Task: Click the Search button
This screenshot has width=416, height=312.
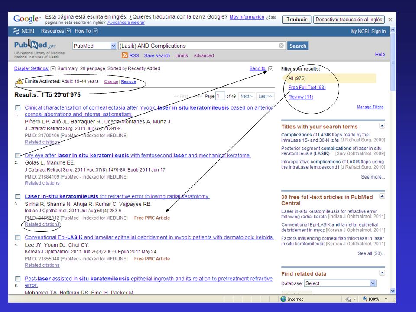Action: point(298,46)
